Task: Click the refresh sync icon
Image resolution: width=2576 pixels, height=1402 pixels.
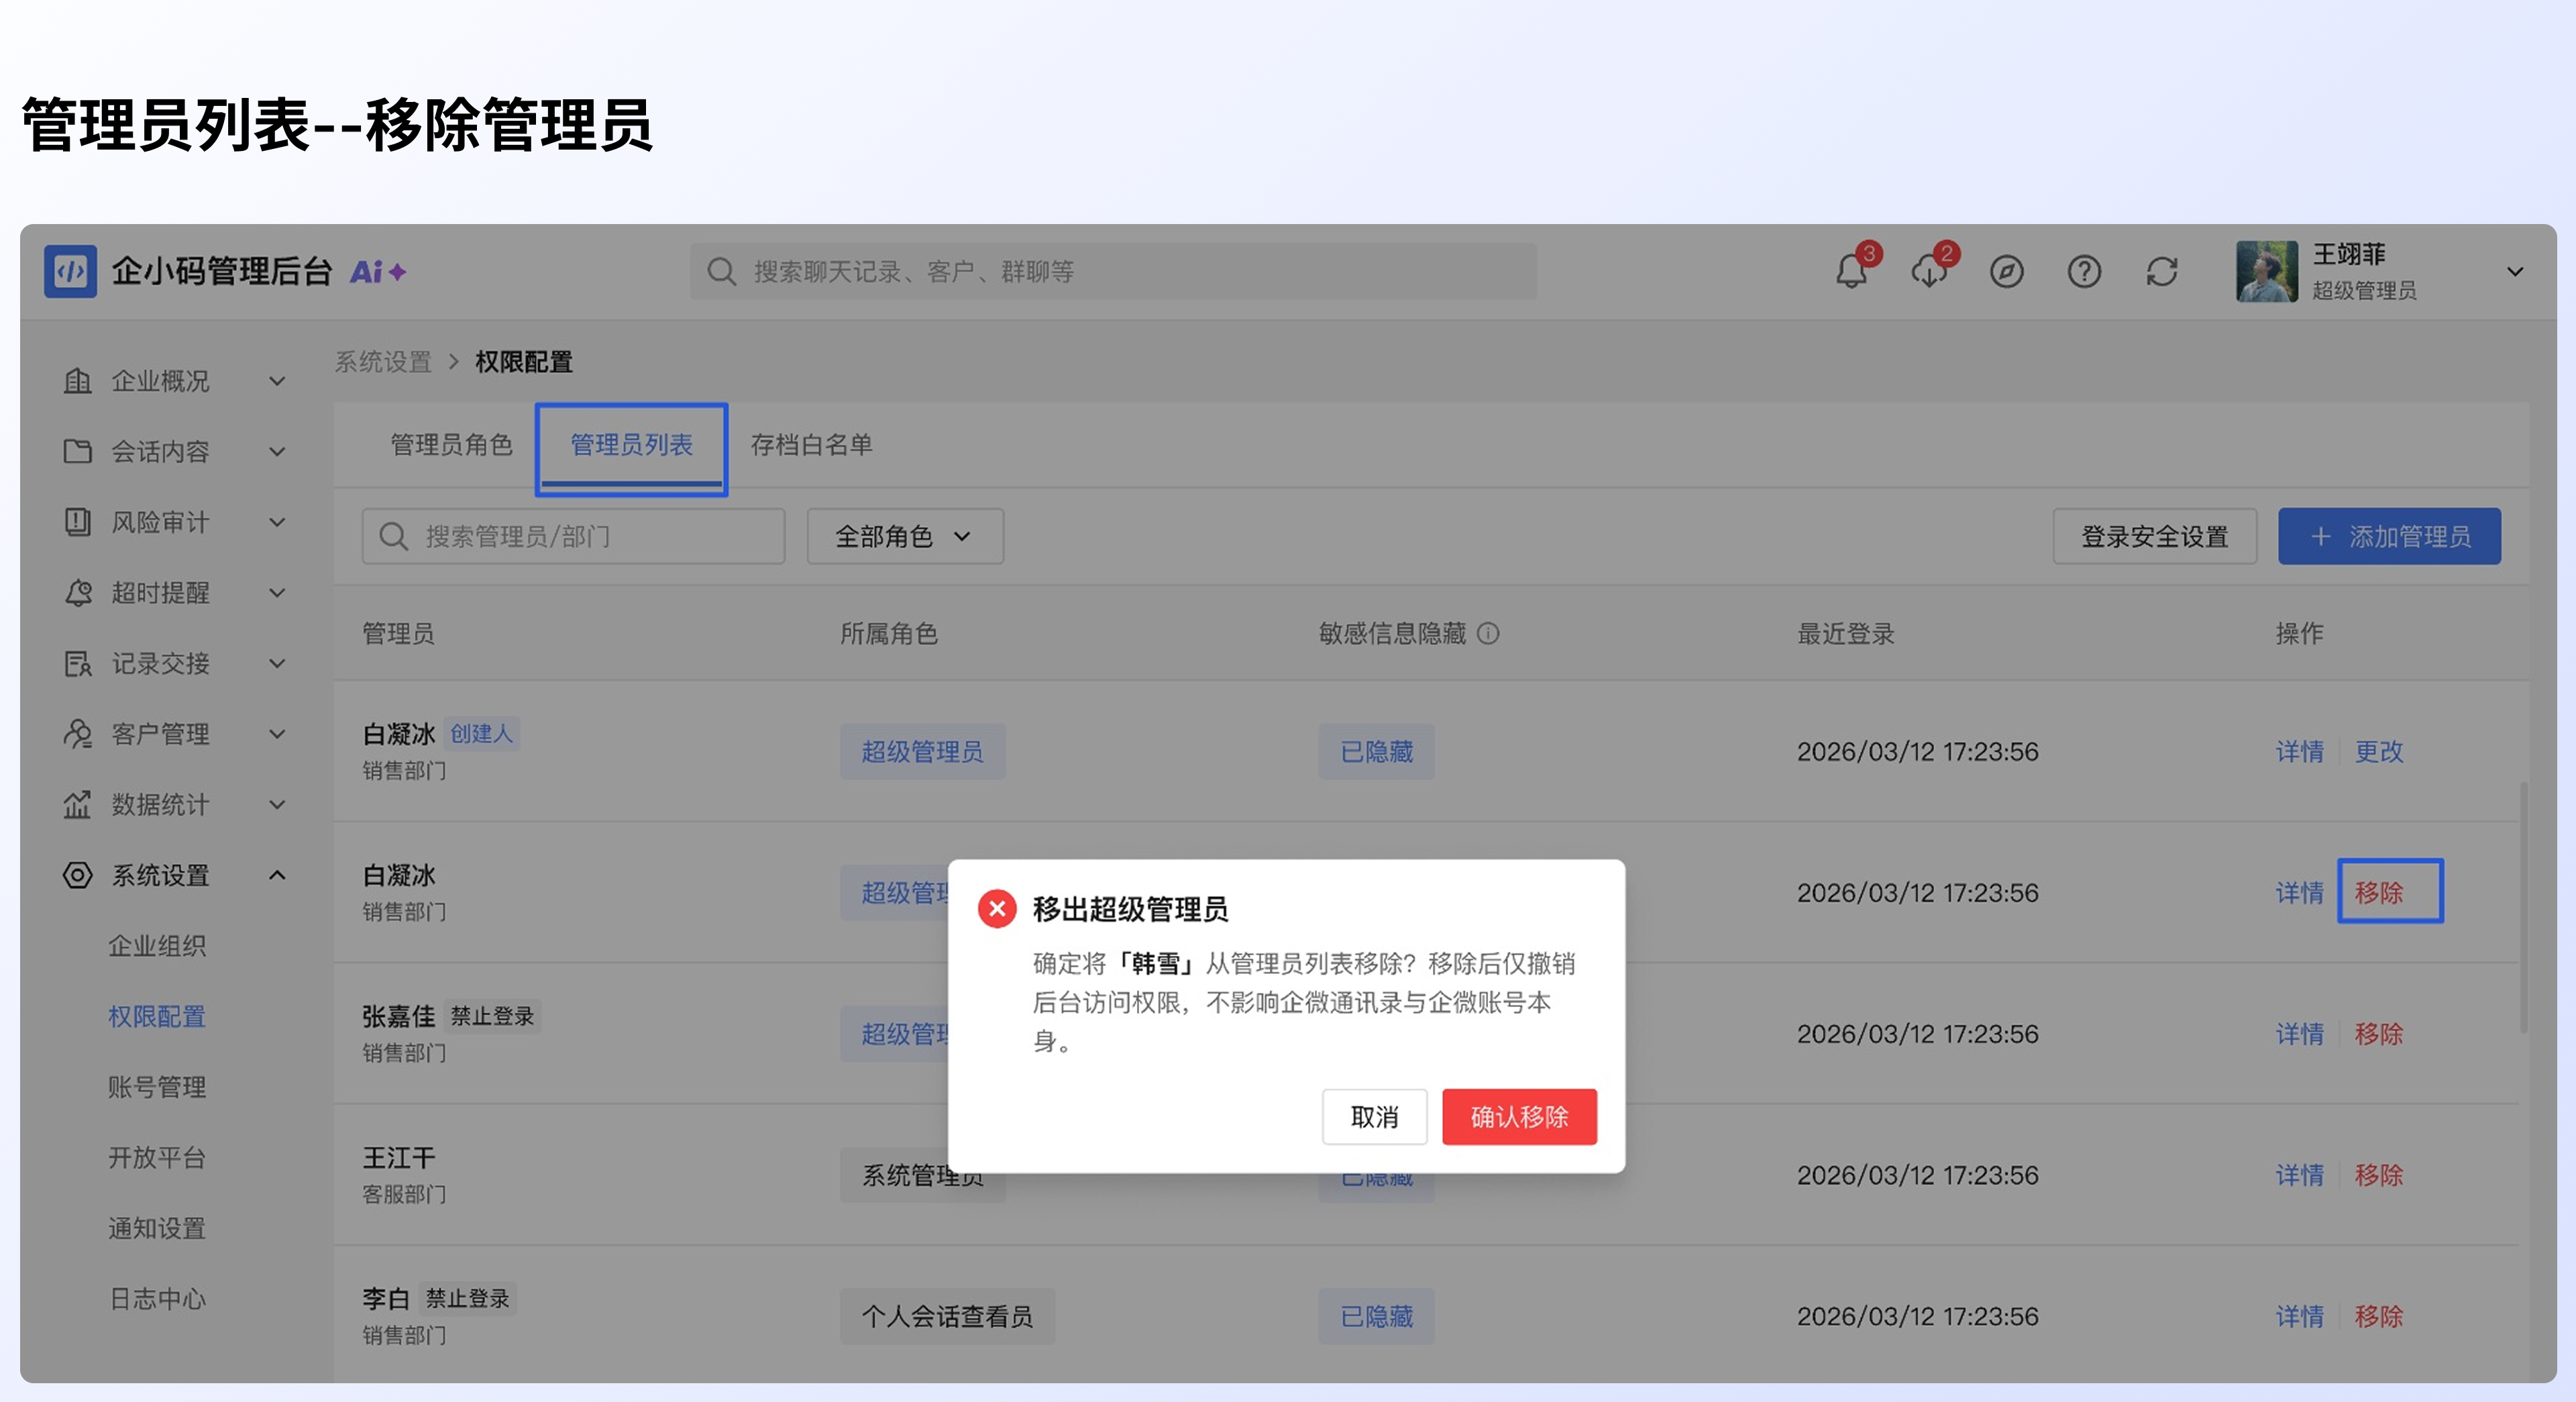Action: point(2162,271)
